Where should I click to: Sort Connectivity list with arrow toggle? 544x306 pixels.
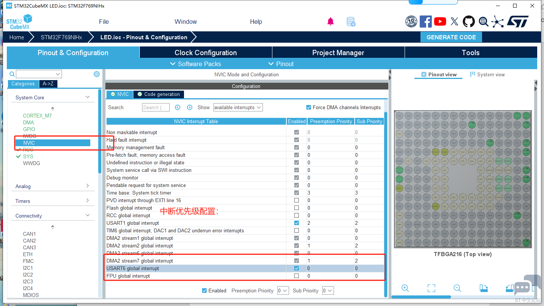(53, 227)
